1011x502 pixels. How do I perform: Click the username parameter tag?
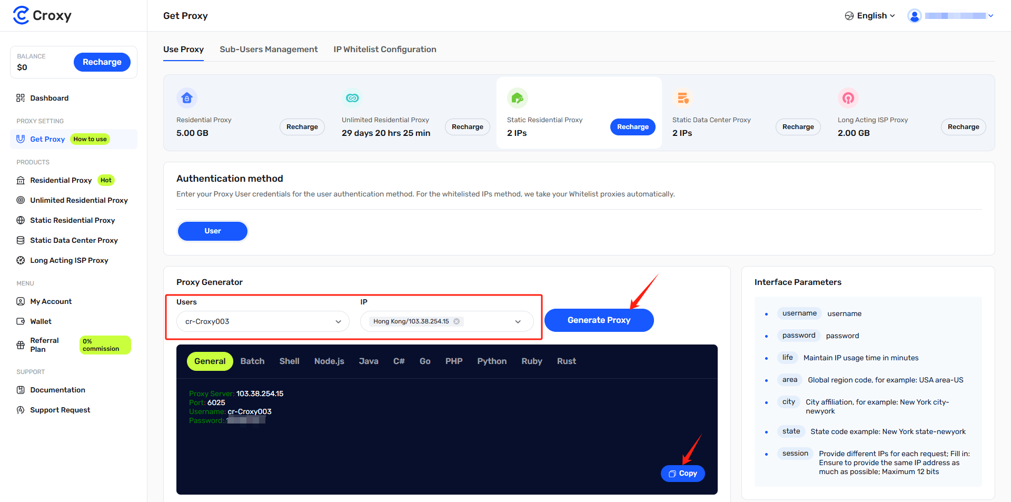799,313
